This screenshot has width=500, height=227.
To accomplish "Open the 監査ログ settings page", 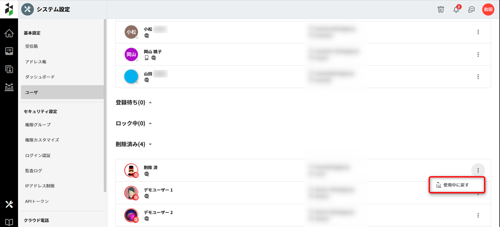I will [x=34, y=171].
